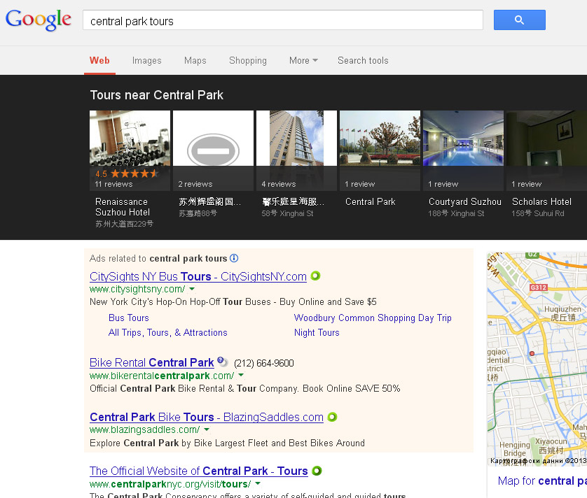Open CitySights NY Bus Tours ad link
Screen dimensions: 587x498
click(x=198, y=277)
